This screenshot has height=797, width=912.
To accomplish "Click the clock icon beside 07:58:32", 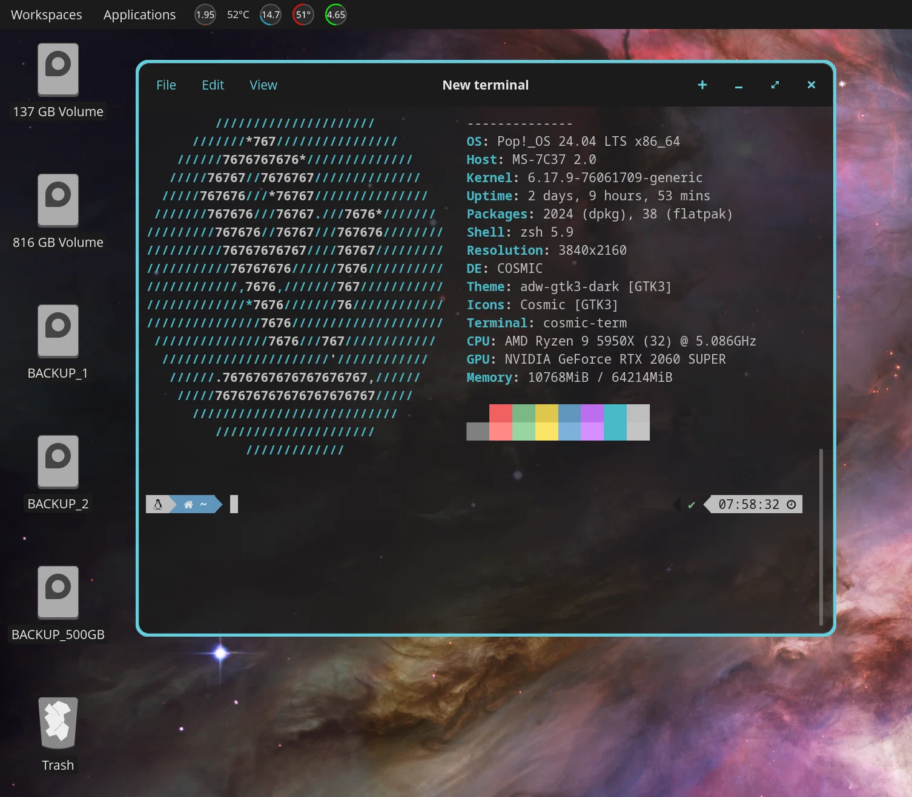I will point(791,504).
